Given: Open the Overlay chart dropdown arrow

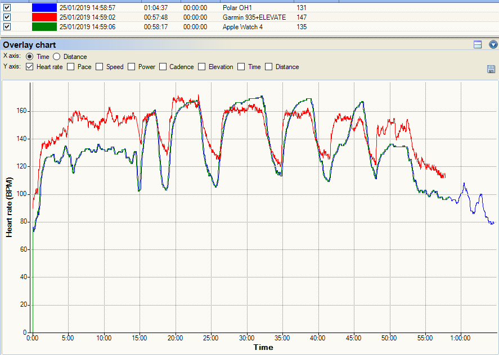Looking at the screenshot, I should (x=493, y=44).
